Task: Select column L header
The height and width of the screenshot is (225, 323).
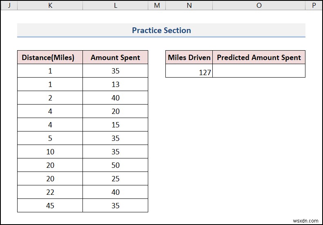Action: (x=115, y=5)
